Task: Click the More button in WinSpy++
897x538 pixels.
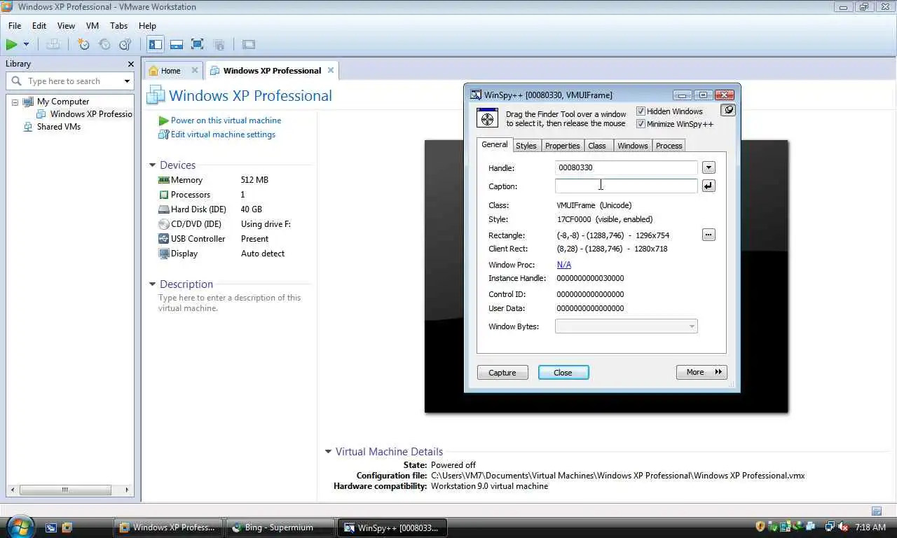Action: (x=701, y=372)
